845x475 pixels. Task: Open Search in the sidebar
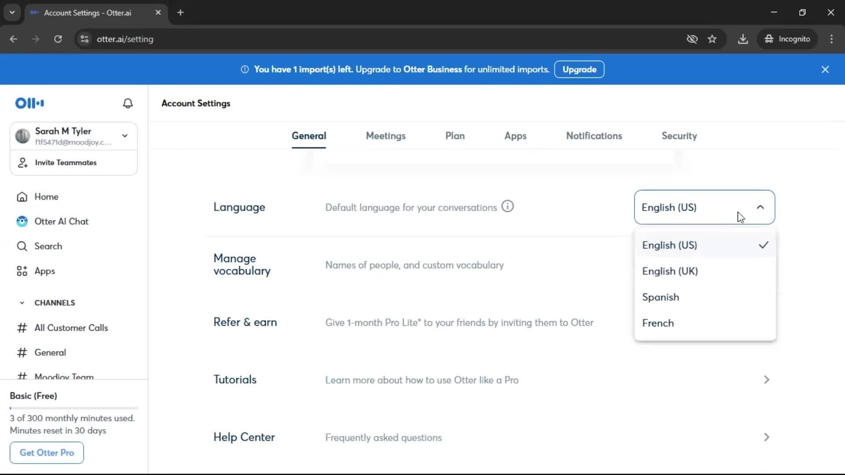(x=48, y=246)
